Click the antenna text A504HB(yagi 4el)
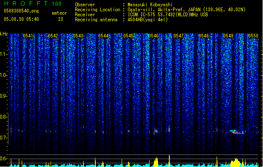This screenshot has height=167, width=263. click(x=148, y=20)
